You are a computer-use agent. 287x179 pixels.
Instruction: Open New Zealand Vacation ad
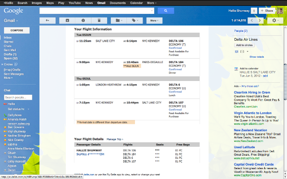point(250,130)
